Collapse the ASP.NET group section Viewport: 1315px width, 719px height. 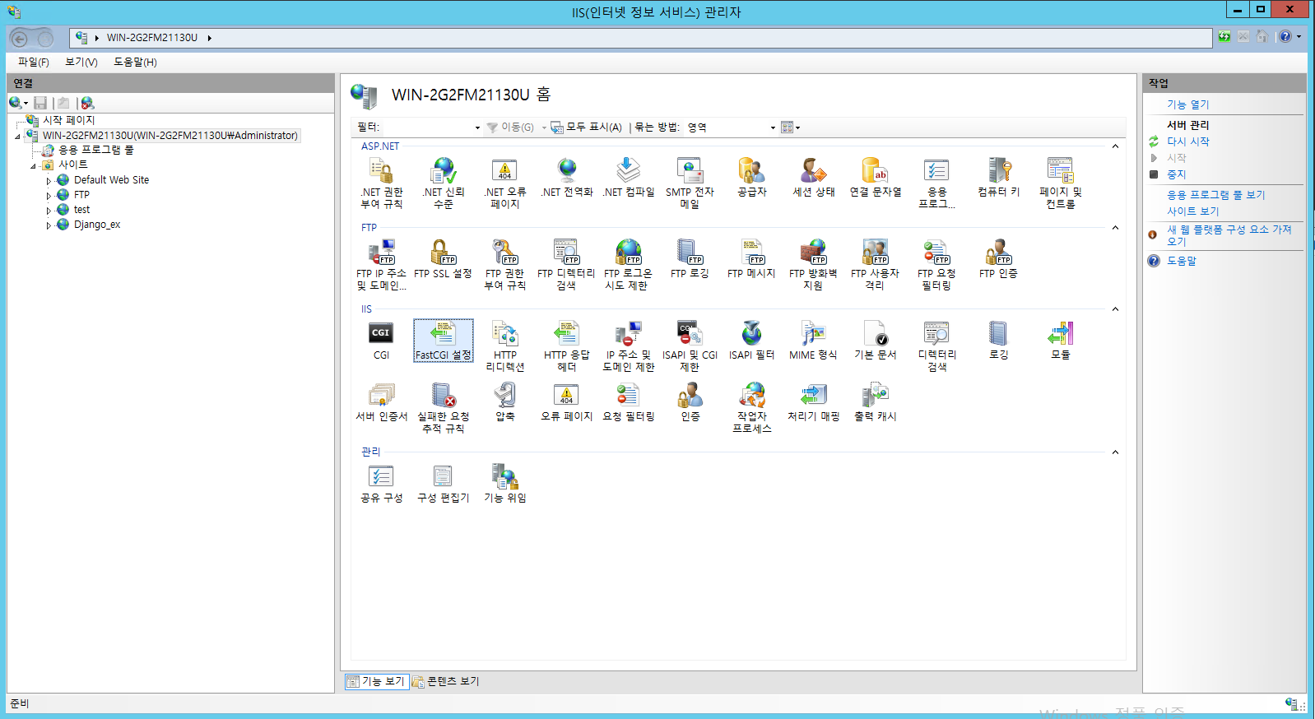tap(1115, 146)
